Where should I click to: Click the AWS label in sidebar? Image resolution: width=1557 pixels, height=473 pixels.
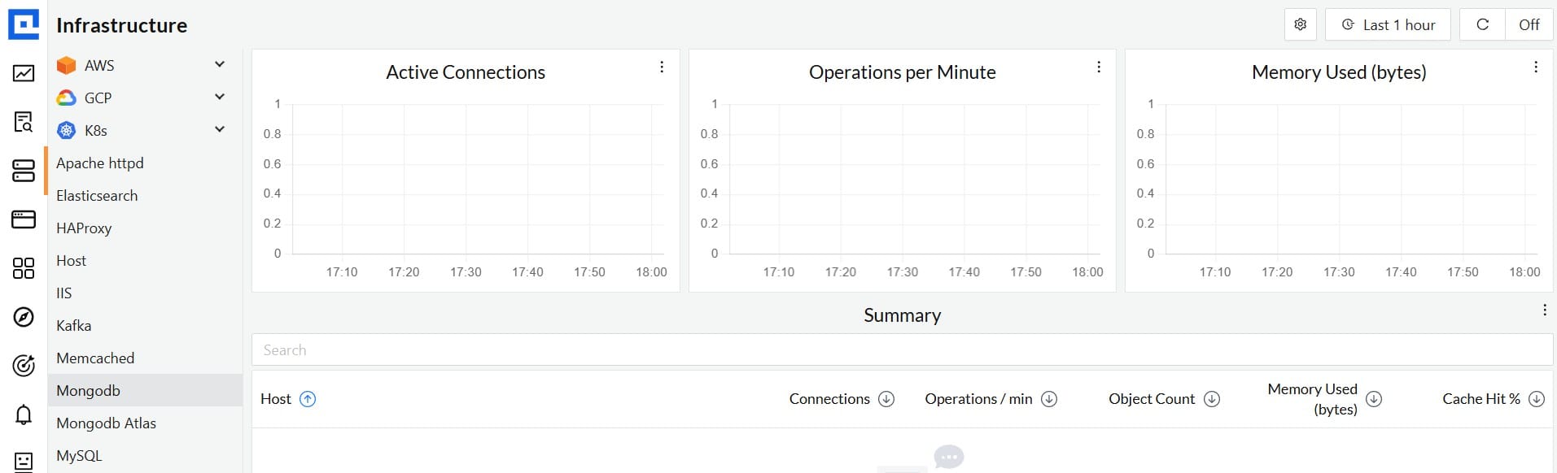pos(99,65)
